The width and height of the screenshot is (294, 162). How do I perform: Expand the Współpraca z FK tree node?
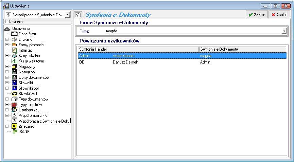tap(7, 115)
